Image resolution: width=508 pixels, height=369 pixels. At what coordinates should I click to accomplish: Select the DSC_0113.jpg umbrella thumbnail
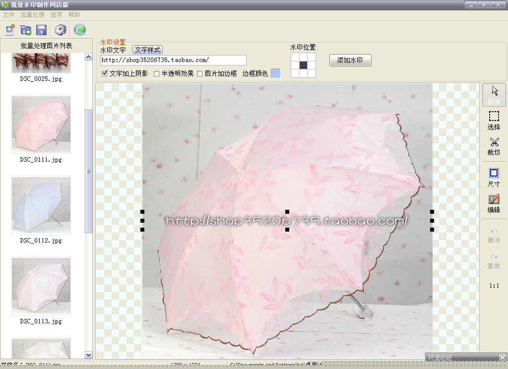click(x=41, y=286)
